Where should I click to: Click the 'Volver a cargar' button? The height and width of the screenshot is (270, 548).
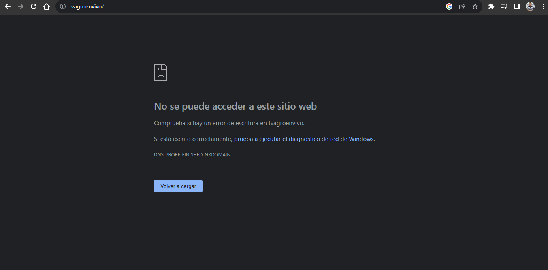pos(178,186)
